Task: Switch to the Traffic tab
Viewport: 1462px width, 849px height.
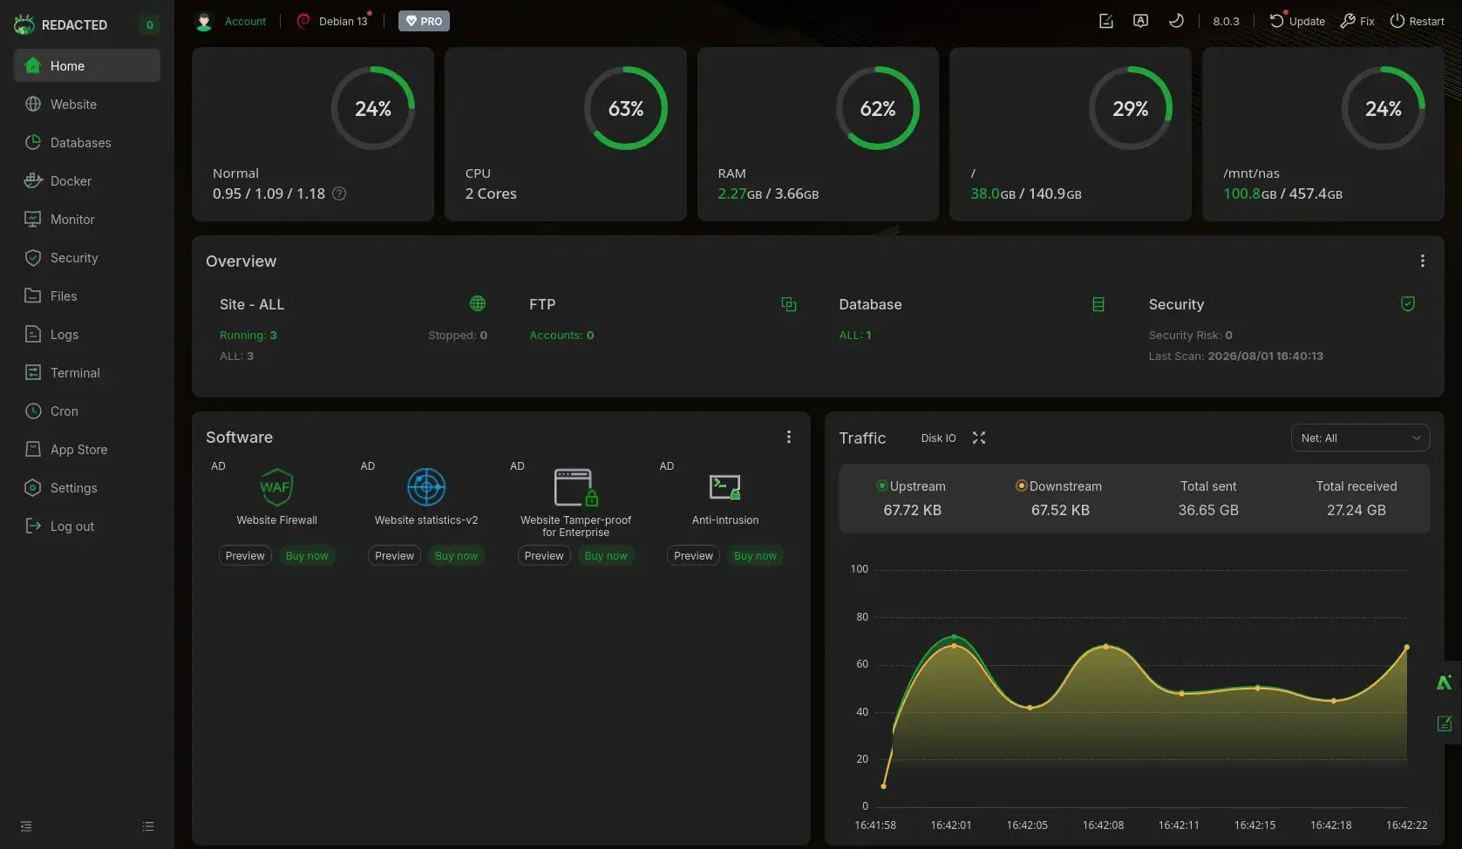Action: click(862, 438)
